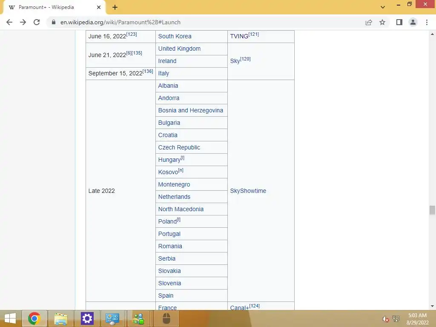Open the Croatia link
The width and height of the screenshot is (436, 327).
pyautogui.click(x=168, y=135)
